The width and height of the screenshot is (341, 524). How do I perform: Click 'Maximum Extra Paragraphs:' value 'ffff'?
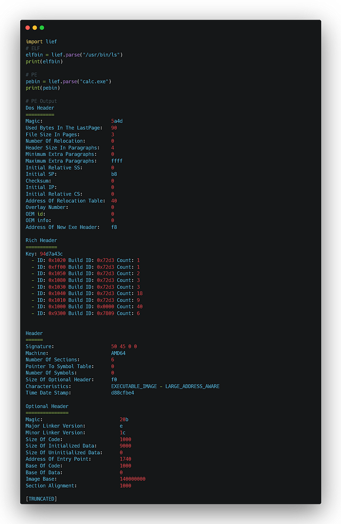tap(117, 161)
